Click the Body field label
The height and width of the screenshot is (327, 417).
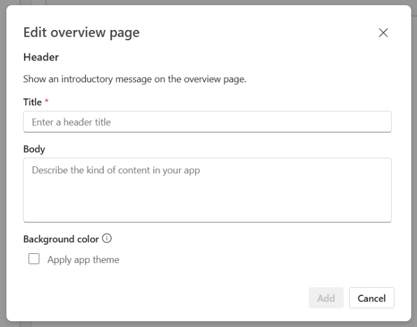[x=34, y=149]
